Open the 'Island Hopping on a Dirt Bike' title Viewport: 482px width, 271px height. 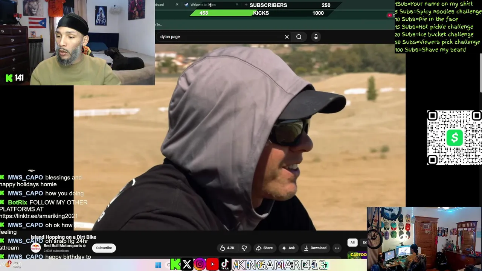(63, 237)
